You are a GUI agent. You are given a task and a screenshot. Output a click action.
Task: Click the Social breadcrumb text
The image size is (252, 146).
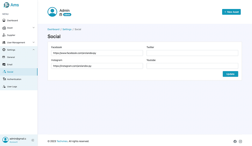click(x=78, y=29)
